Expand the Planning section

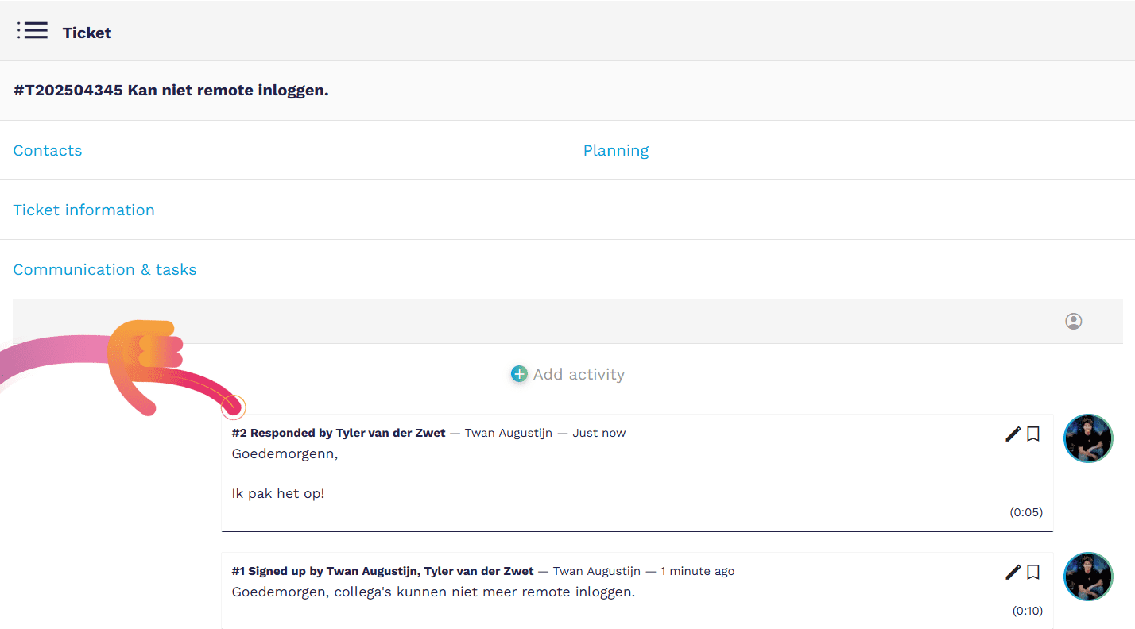pos(616,150)
